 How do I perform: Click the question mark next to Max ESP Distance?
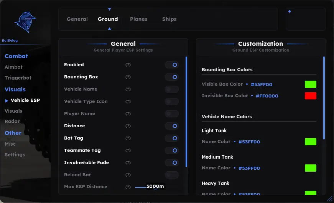128,187
